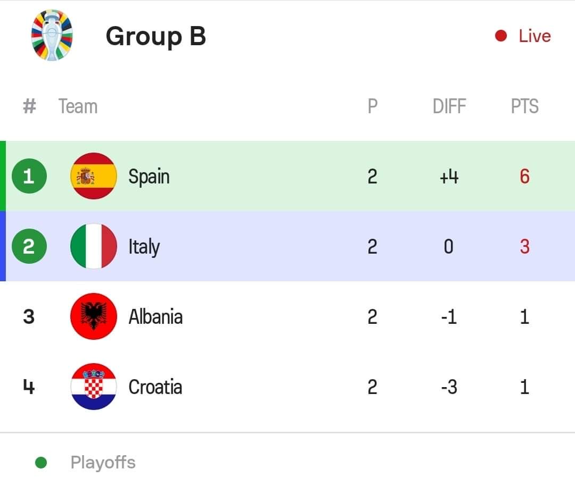Select the Albania team name

pyautogui.click(x=155, y=316)
